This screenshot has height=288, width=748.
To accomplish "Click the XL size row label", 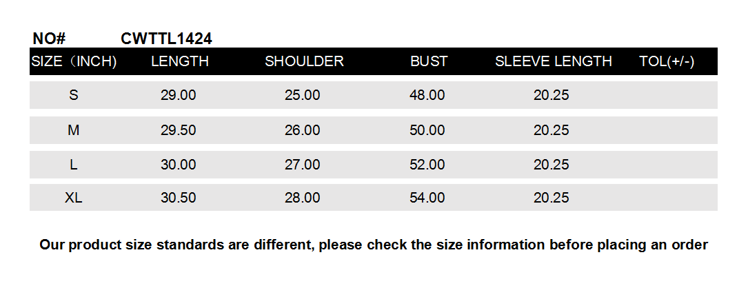I will click(73, 198).
